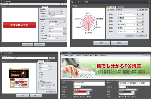Viewport: 151px width, 99px height.
Task: Open title 文字色 picker button in header window
Action: (88, 92)
